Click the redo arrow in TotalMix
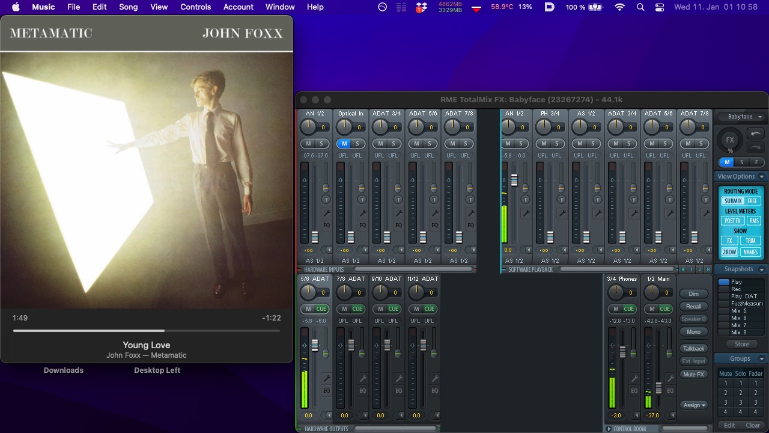This screenshot has height=433, width=769. coord(756,147)
